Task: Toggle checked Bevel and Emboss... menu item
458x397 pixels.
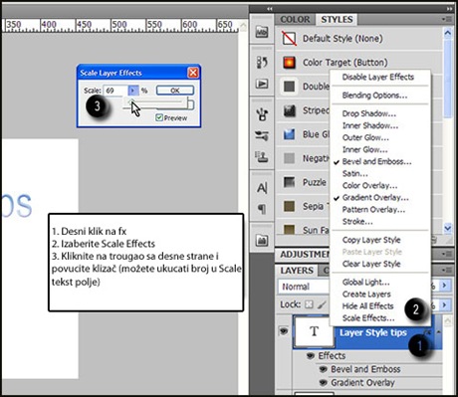Action: pos(376,161)
